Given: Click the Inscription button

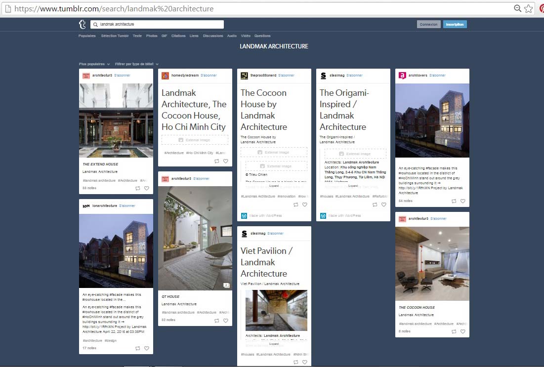Looking at the screenshot, I should click(x=455, y=24).
